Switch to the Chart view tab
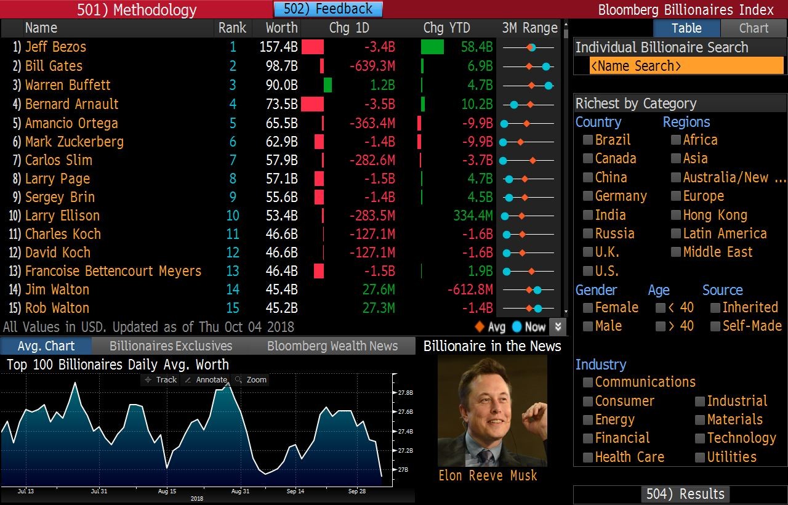The width and height of the screenshot is (788, 505). coord(754,28)
